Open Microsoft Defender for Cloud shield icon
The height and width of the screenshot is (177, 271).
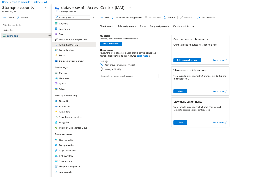56,128
